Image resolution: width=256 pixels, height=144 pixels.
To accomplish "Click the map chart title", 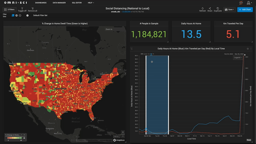I will pyautogui.click(x=65, y=24).
